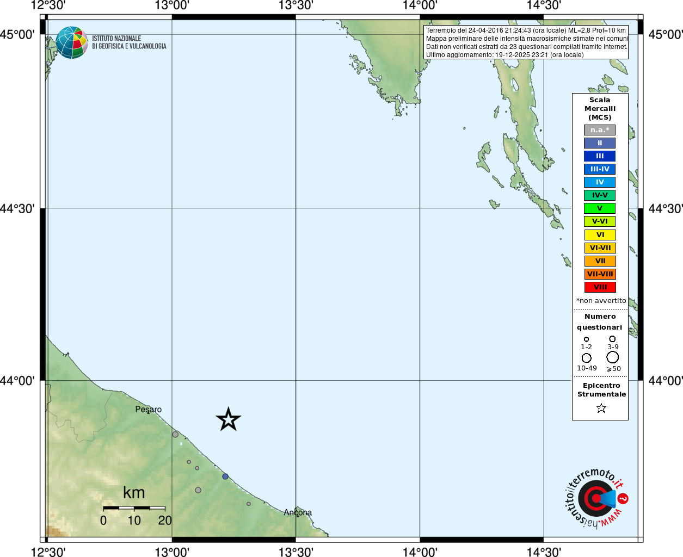Click the 'Terremoto del 24-04-2016' info line
This screenshot has height=557, width=683.
[x=526, y=30]
